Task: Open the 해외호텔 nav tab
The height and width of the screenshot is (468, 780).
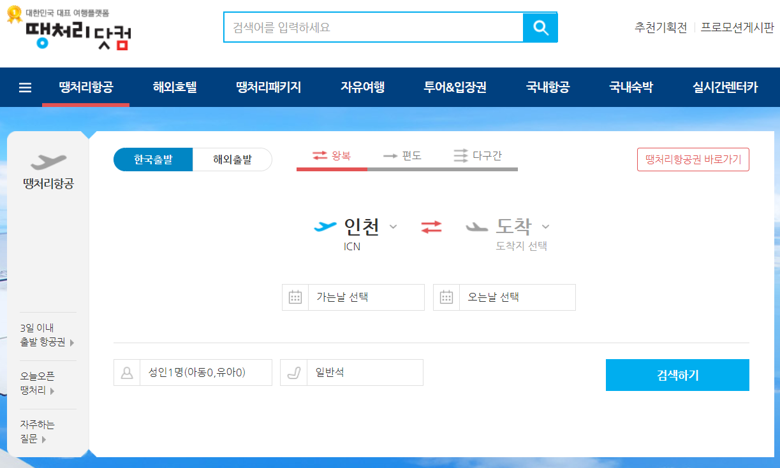Action: (175, 88)
